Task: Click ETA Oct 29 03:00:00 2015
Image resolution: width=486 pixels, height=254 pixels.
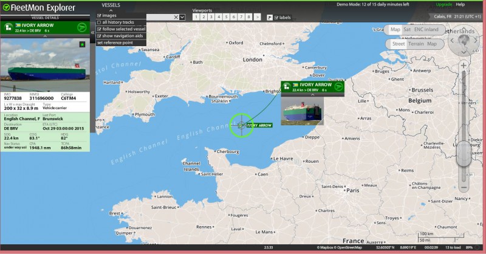Action: pyautogui.click(x=63, y=128)
